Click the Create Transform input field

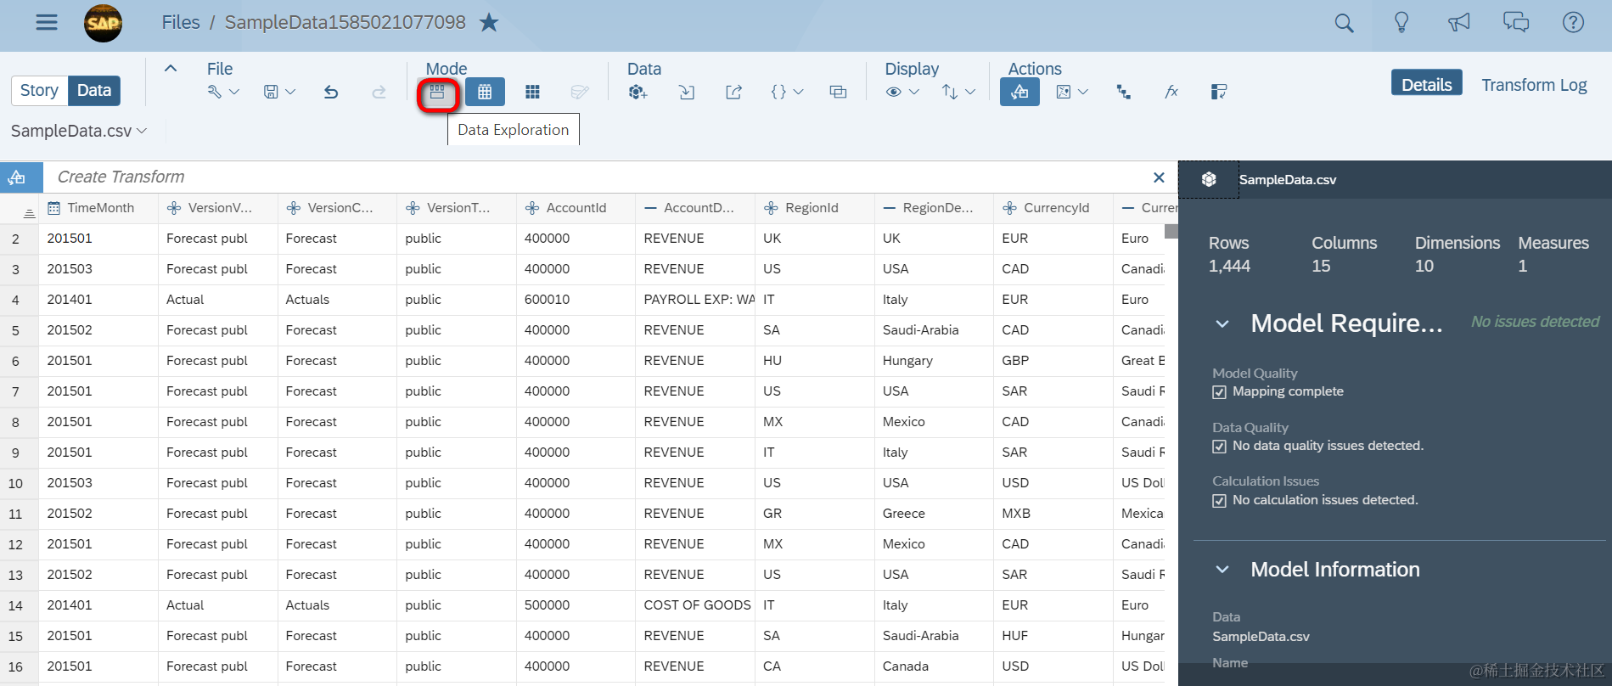[x=594, y=177]
